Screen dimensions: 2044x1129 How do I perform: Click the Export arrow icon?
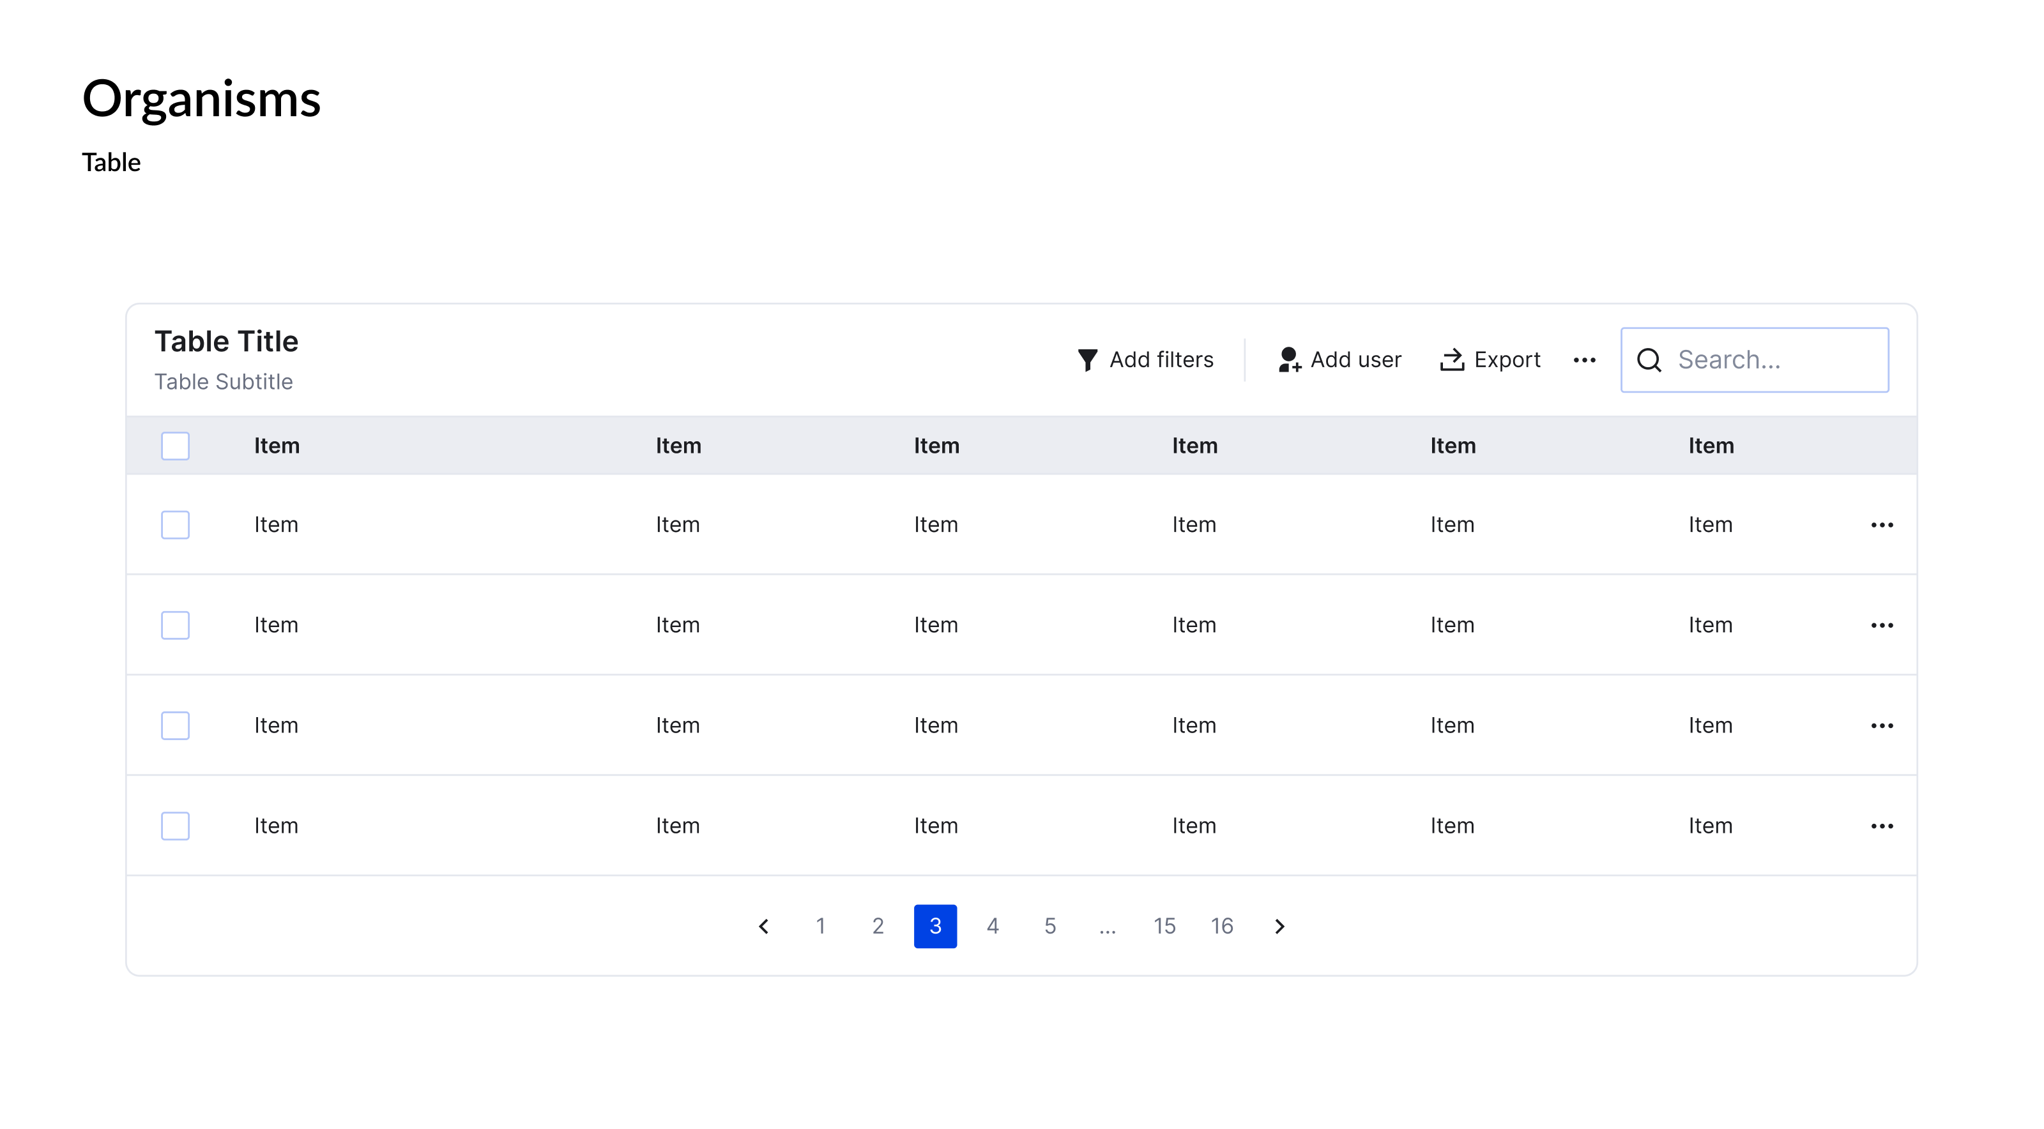click(1451, 360)
